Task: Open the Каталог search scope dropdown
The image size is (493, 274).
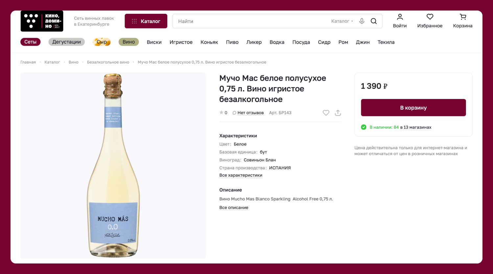Action: click(x=342, y=21)
